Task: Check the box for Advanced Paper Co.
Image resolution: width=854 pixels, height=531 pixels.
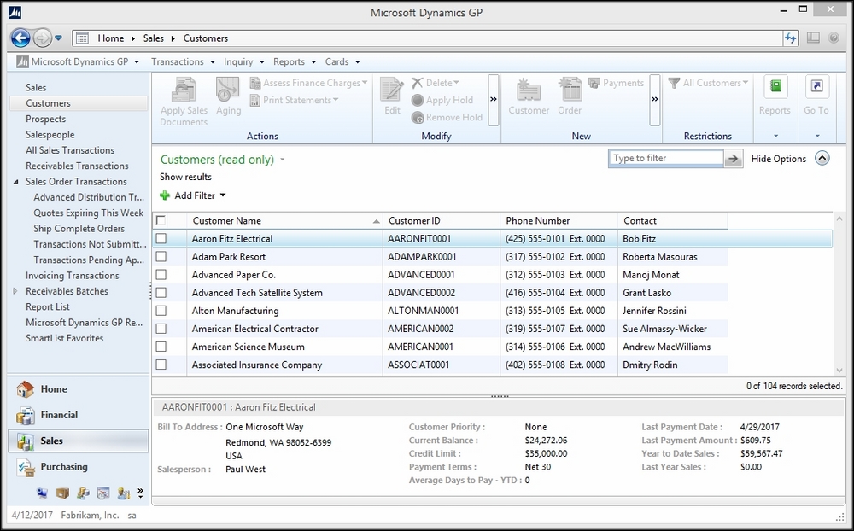Action: click(161, 275)
